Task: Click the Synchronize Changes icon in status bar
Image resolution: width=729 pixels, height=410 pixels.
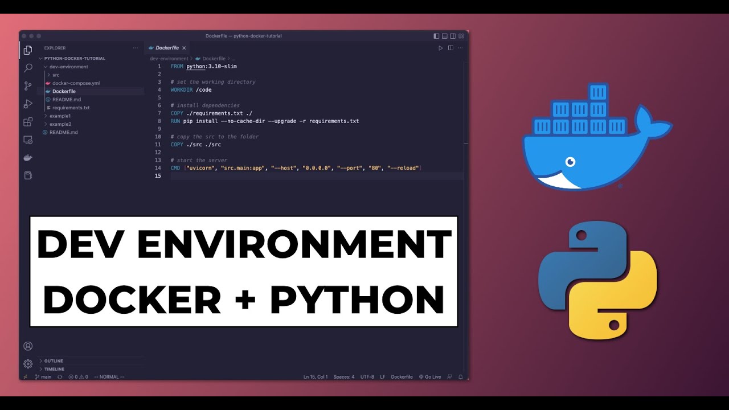Action: pyautogui.click(x=60, y=377)
